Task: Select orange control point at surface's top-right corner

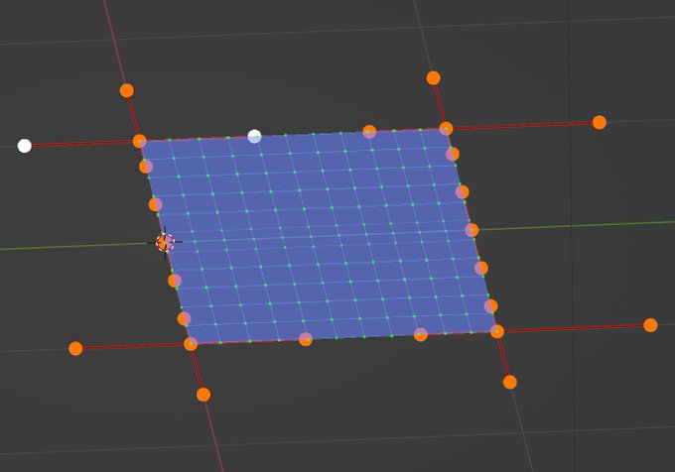Action: point(446,129)
